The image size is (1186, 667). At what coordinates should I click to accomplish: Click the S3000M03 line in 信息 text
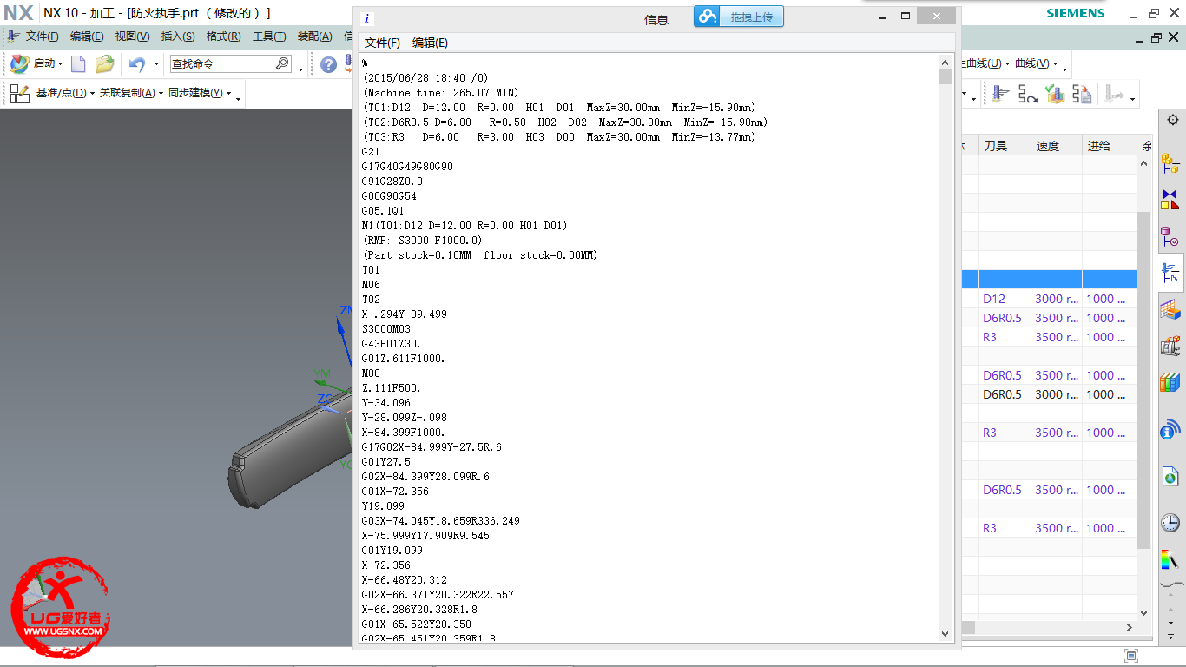tap(386, 329)
